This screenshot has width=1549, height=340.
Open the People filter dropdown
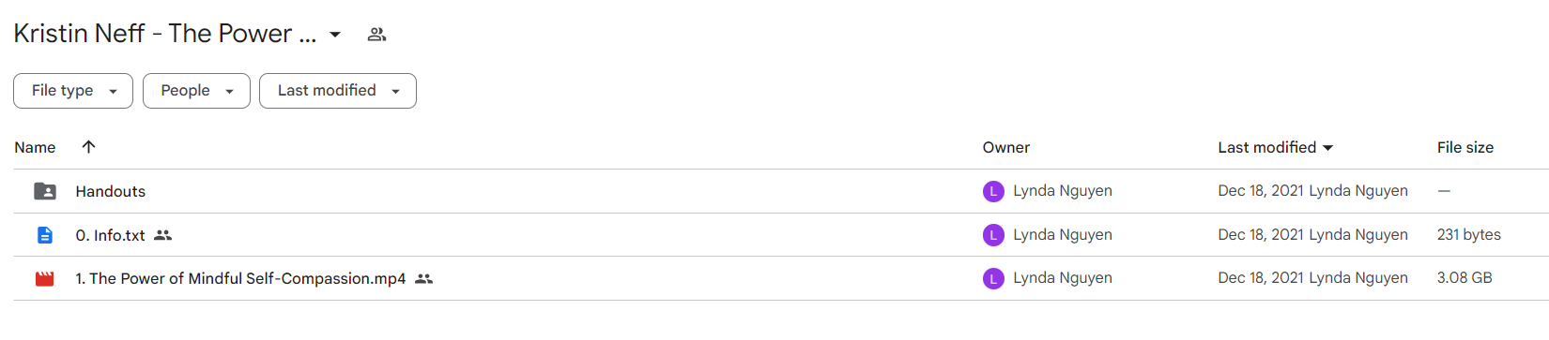[196, 91]
